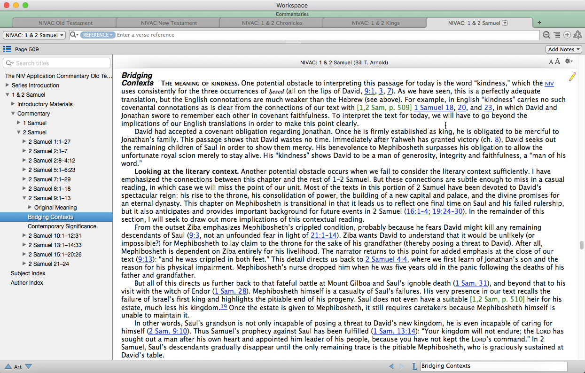This screenshot has width=585, height=373.
Task: Click the yellow pencil highlight icon
Action: [x=572, y=77]
